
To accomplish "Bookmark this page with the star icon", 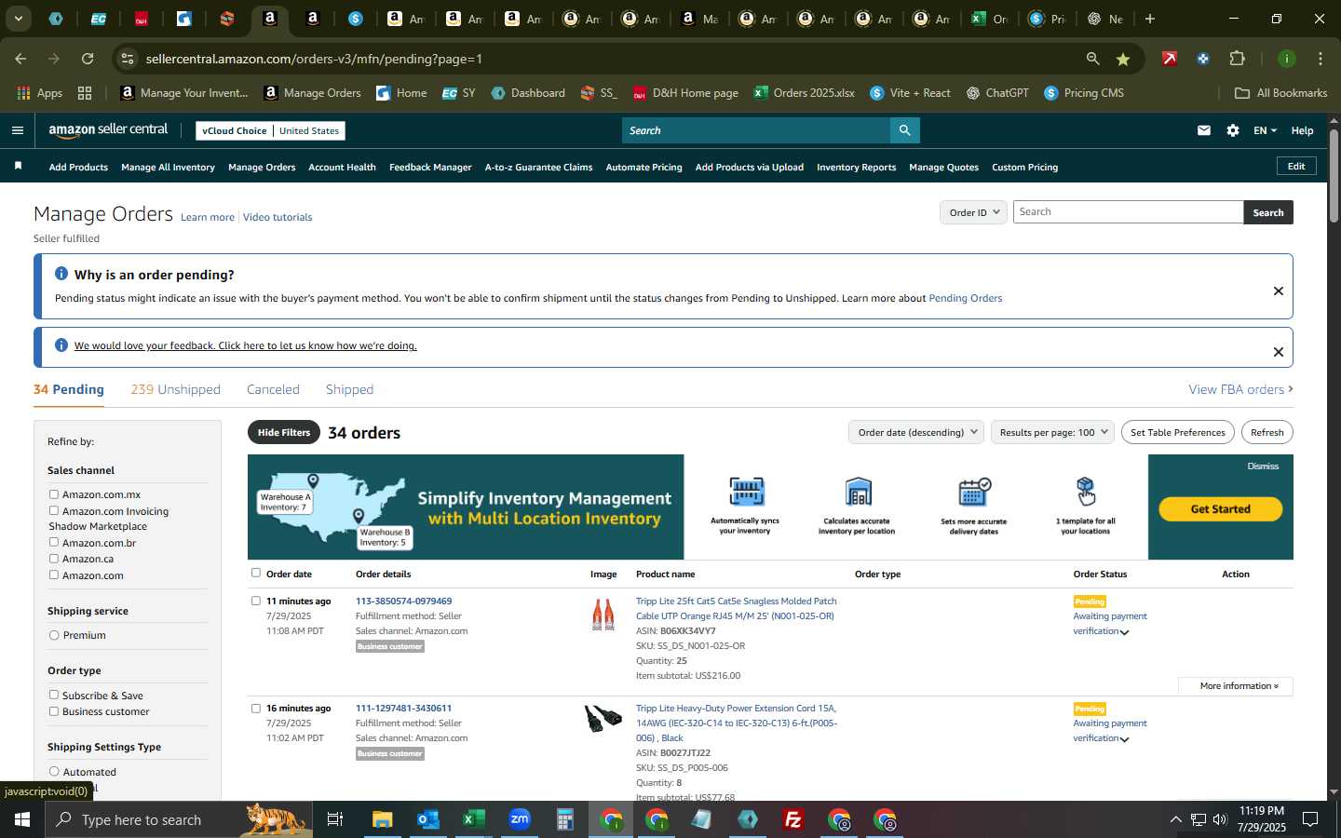I will click(x=1123, y=59).
